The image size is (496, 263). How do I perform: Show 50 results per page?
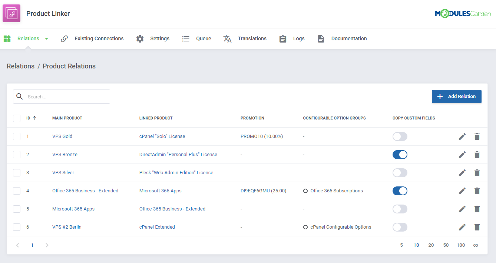pos(446,245)
